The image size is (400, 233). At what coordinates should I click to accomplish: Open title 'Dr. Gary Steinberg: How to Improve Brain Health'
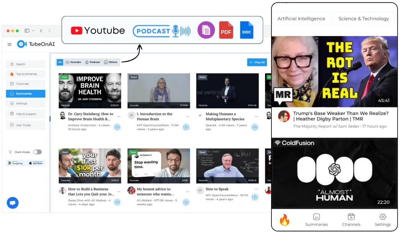click(91, 116)
